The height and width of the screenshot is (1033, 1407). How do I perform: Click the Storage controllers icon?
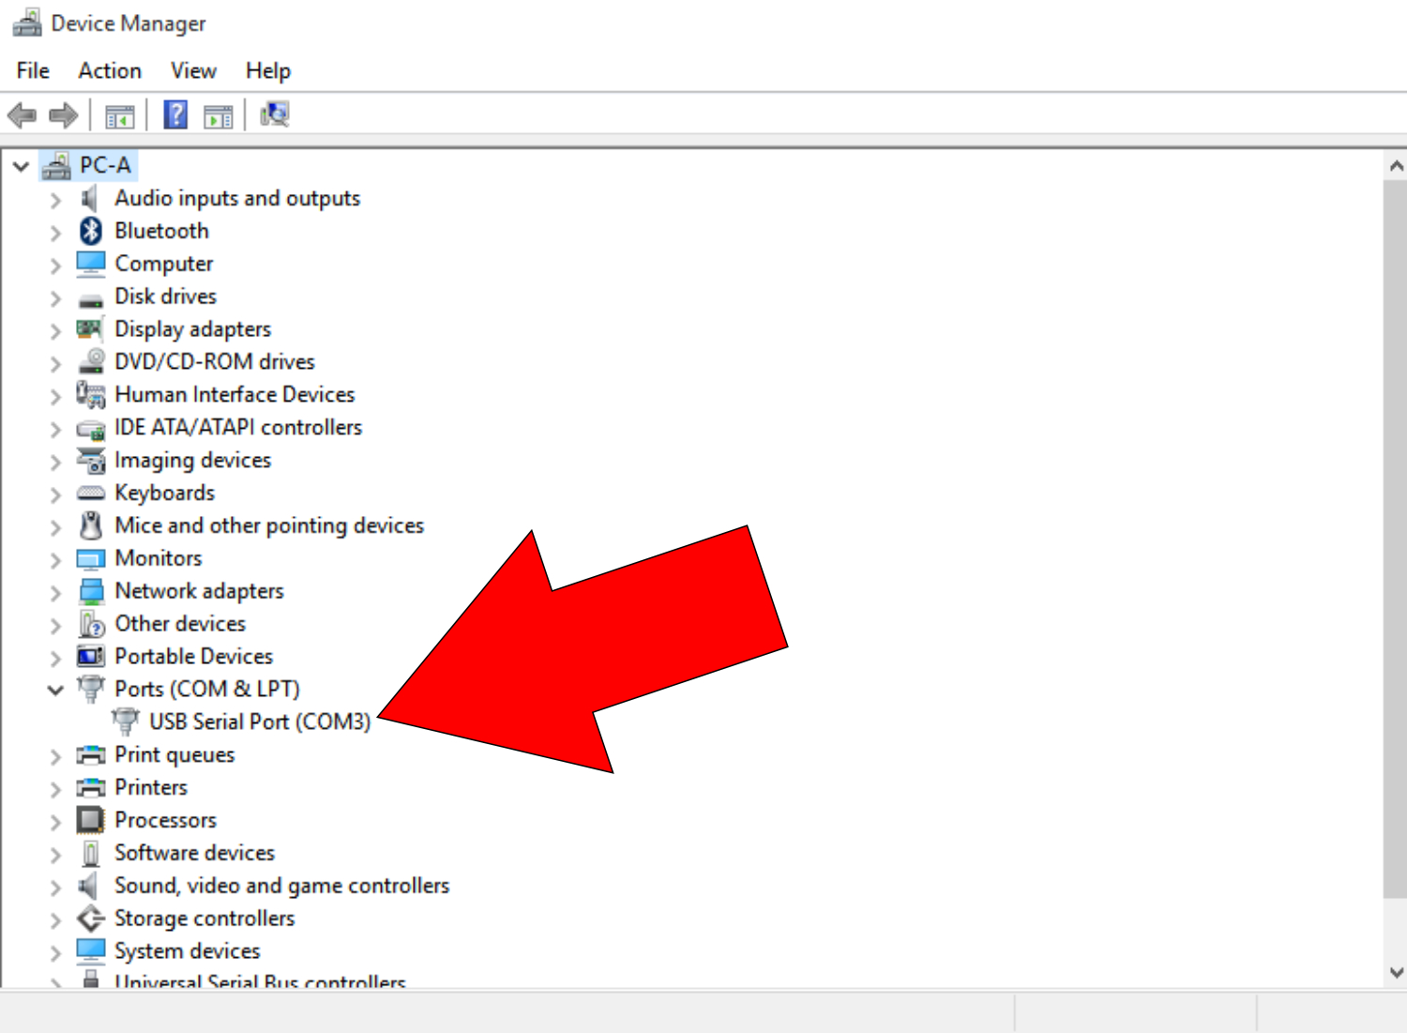(91, 919)
